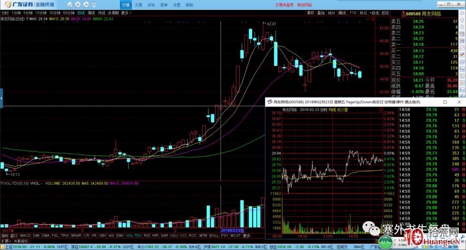
Task: Open the 交易 tab
Action: [x=139, y=5]
